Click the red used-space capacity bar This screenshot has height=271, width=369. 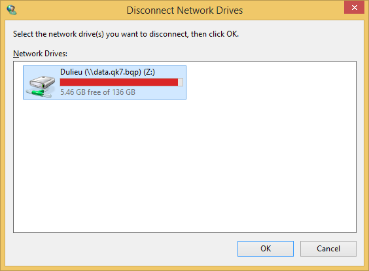[x=119, y=82]
